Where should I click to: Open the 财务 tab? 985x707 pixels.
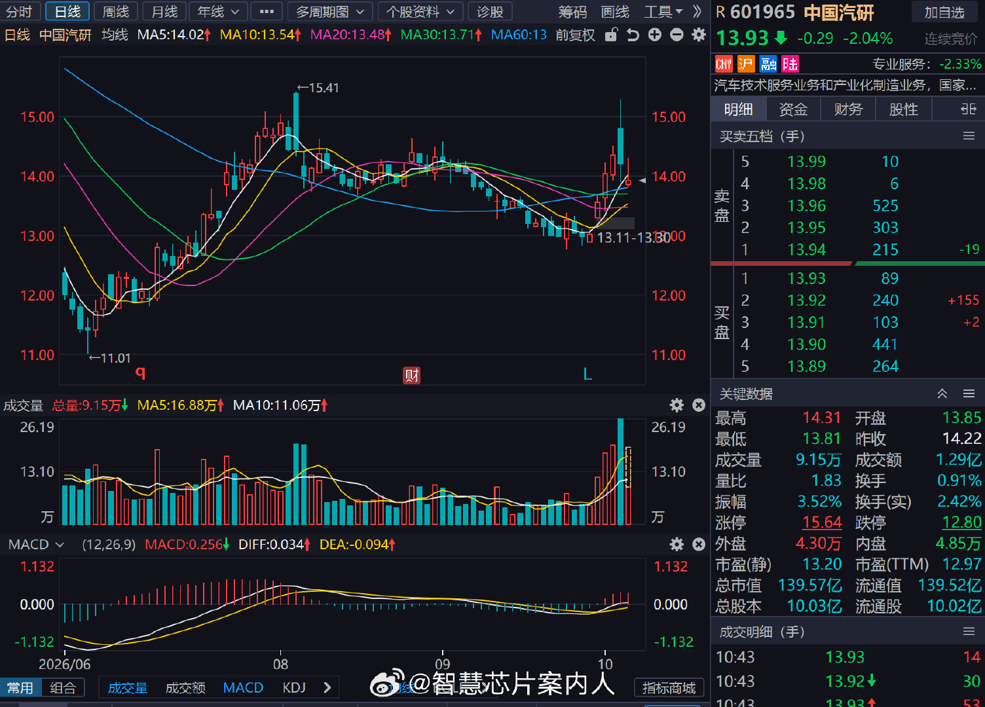tap(848, 109)
